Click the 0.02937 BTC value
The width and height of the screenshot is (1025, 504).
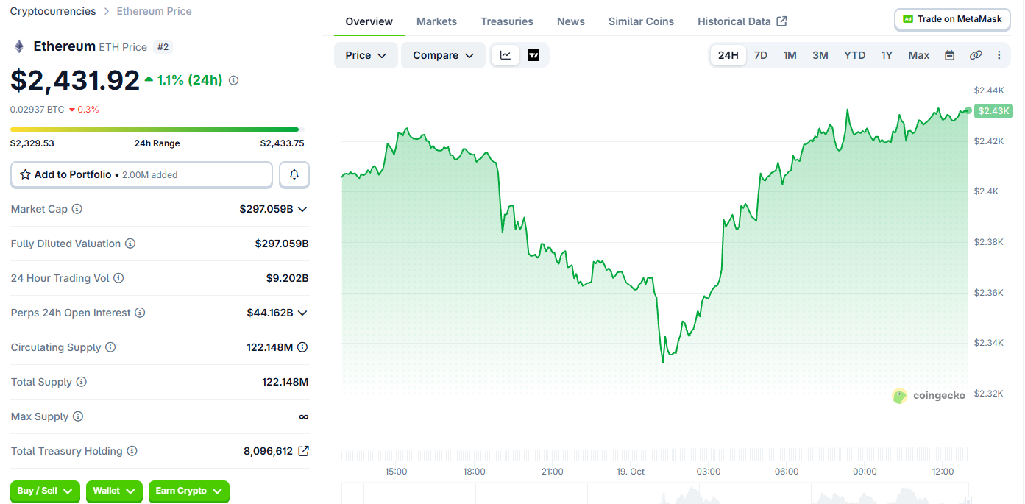tap(37, 110)
